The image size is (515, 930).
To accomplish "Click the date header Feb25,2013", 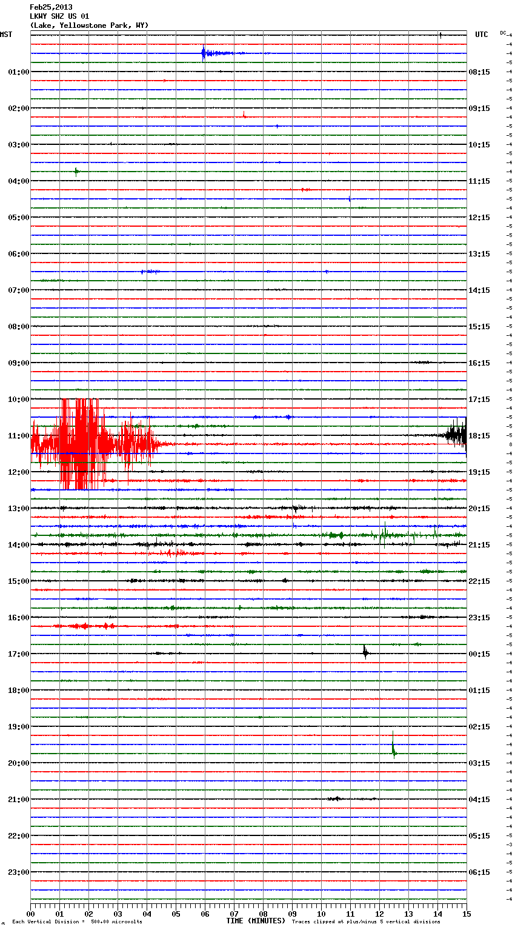I will (x=51, y=7).
